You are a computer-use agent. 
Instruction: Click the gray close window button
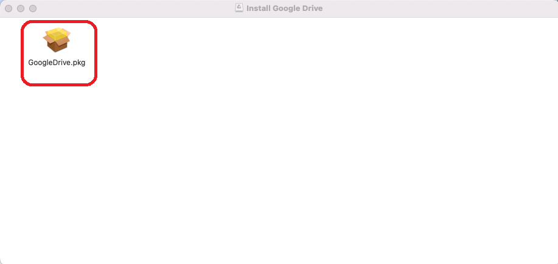click(x=9, y=8)
